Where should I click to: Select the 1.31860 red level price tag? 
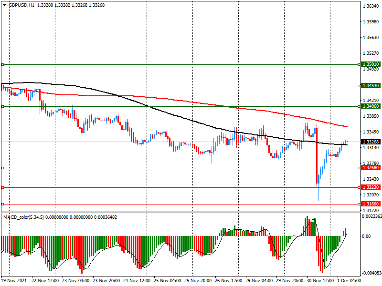[371, 204]
